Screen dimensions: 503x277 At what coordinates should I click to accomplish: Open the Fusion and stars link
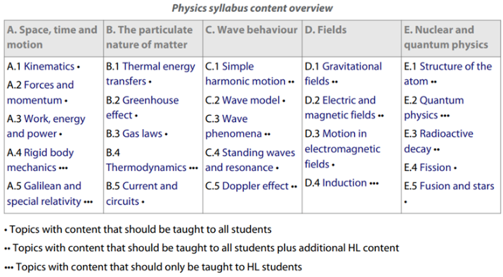(x=457, y=186)
